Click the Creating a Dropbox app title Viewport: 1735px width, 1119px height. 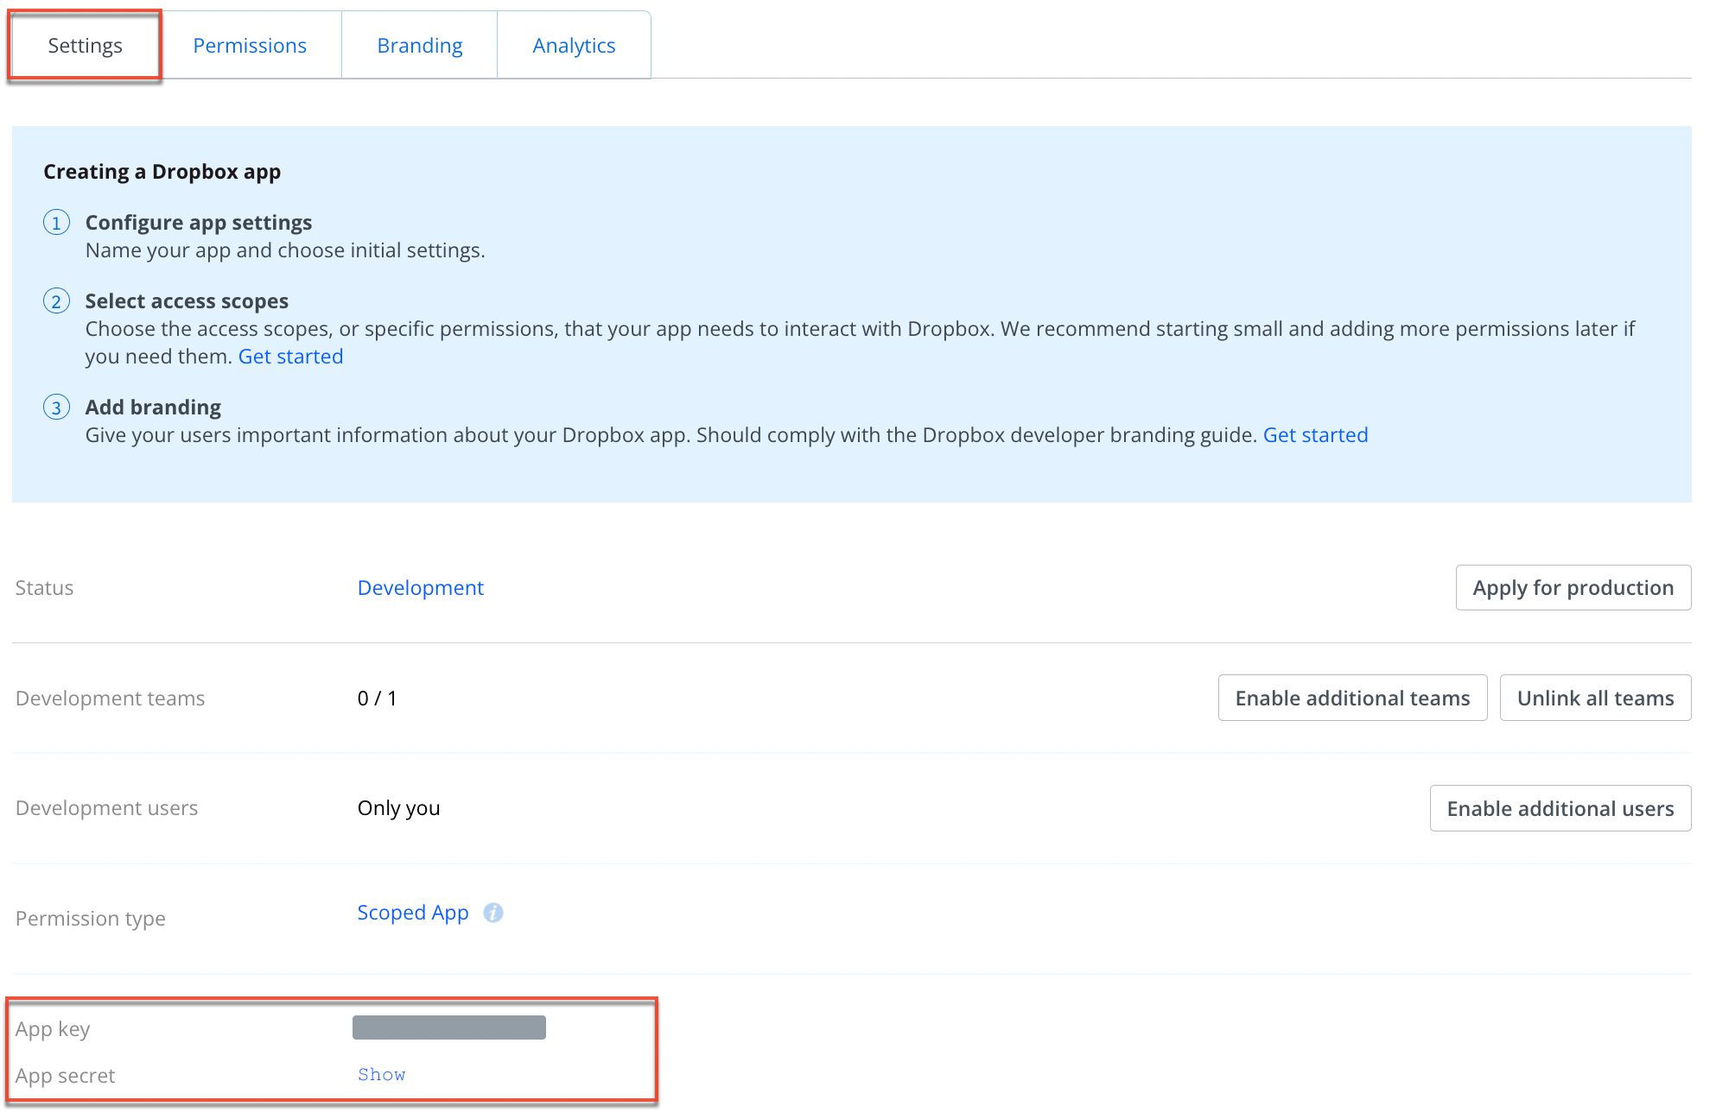click(x=162, y=172)
